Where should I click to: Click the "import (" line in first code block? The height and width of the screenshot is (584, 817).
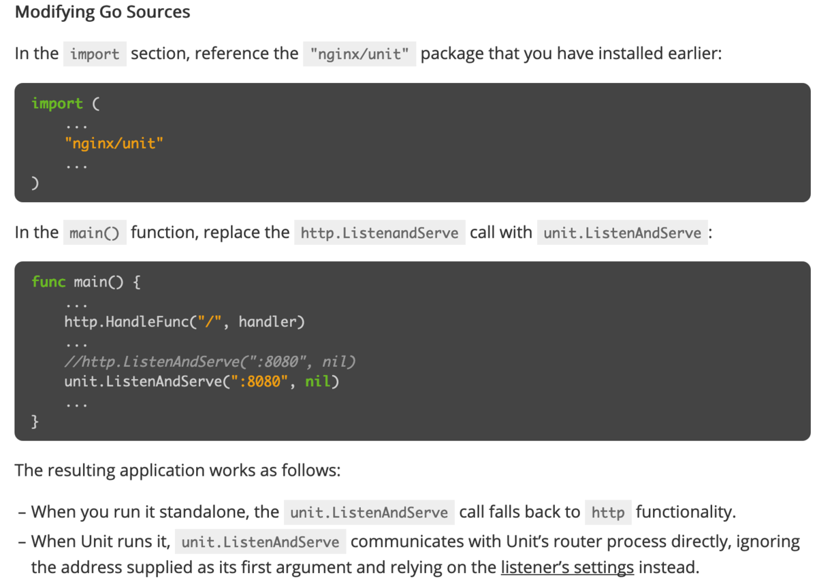coord(65,103)
